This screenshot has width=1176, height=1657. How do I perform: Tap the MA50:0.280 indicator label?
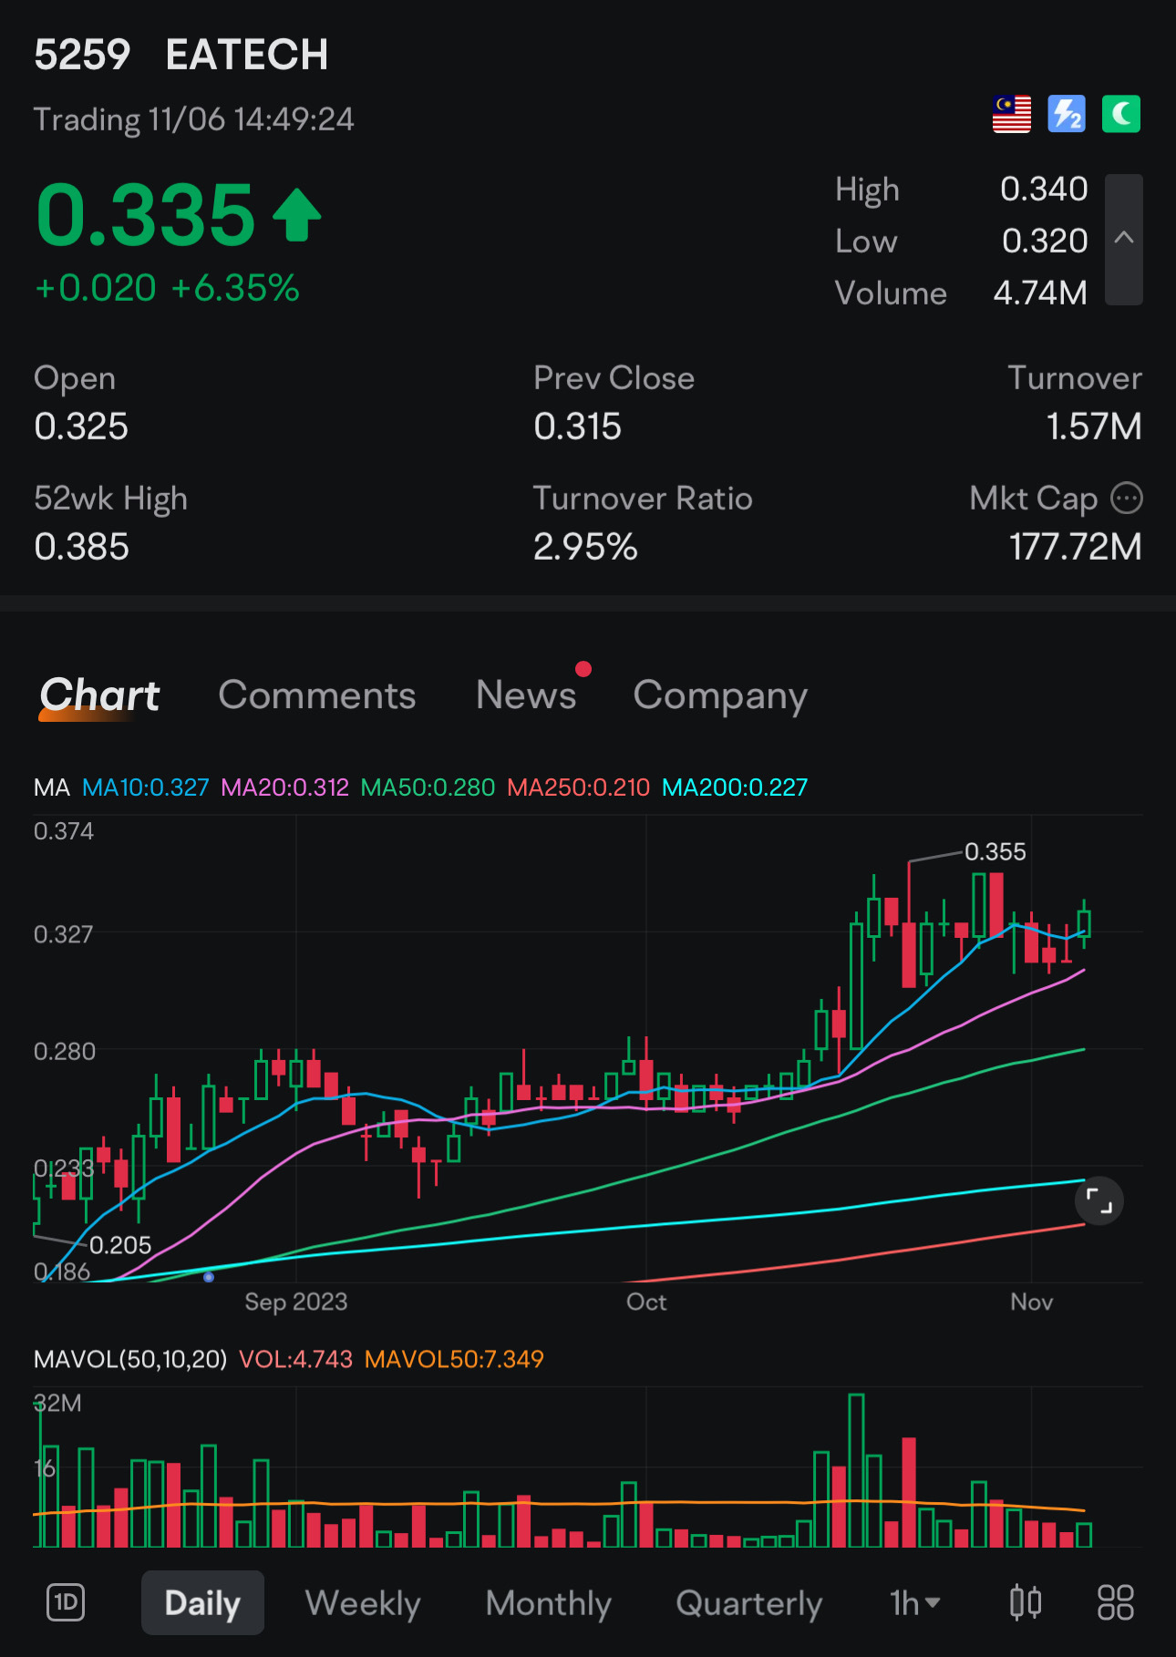[428, 787]
